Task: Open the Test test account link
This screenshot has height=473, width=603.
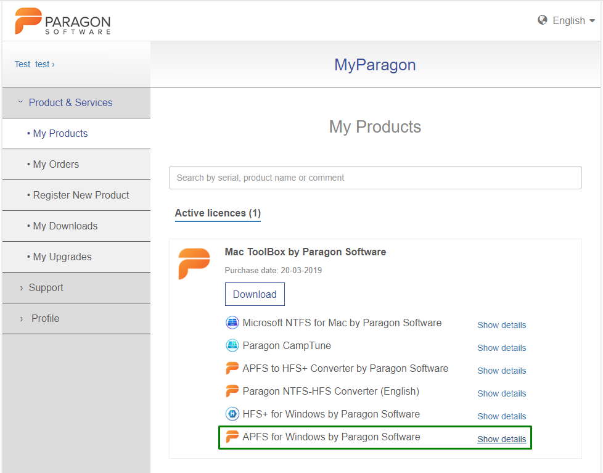Action: coord(35,64)
